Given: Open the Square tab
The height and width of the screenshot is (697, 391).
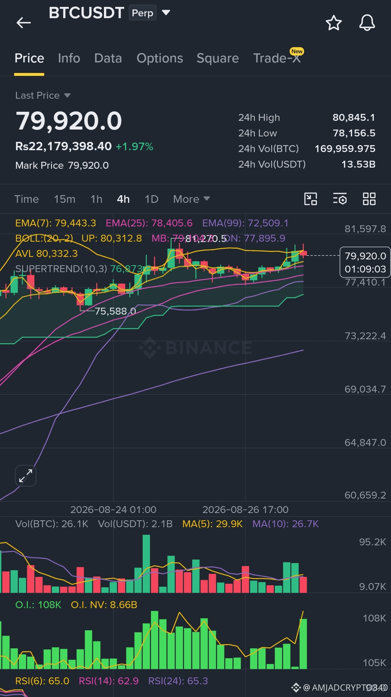Looking at the screenshot, I should pos(218,58).
